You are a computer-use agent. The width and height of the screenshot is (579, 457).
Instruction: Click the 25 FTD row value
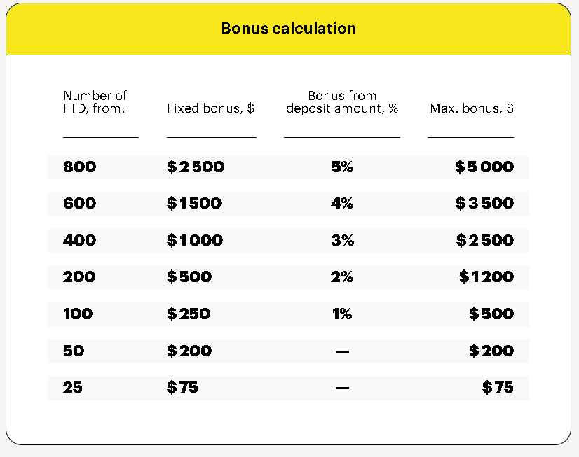coord(73,387)
